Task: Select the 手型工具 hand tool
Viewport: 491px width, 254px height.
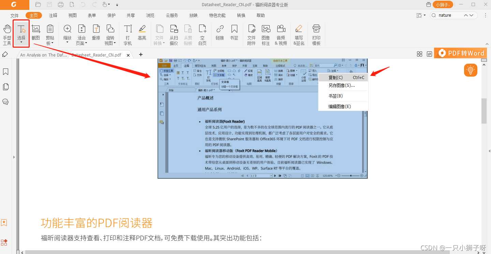Action: click(7, 35)
